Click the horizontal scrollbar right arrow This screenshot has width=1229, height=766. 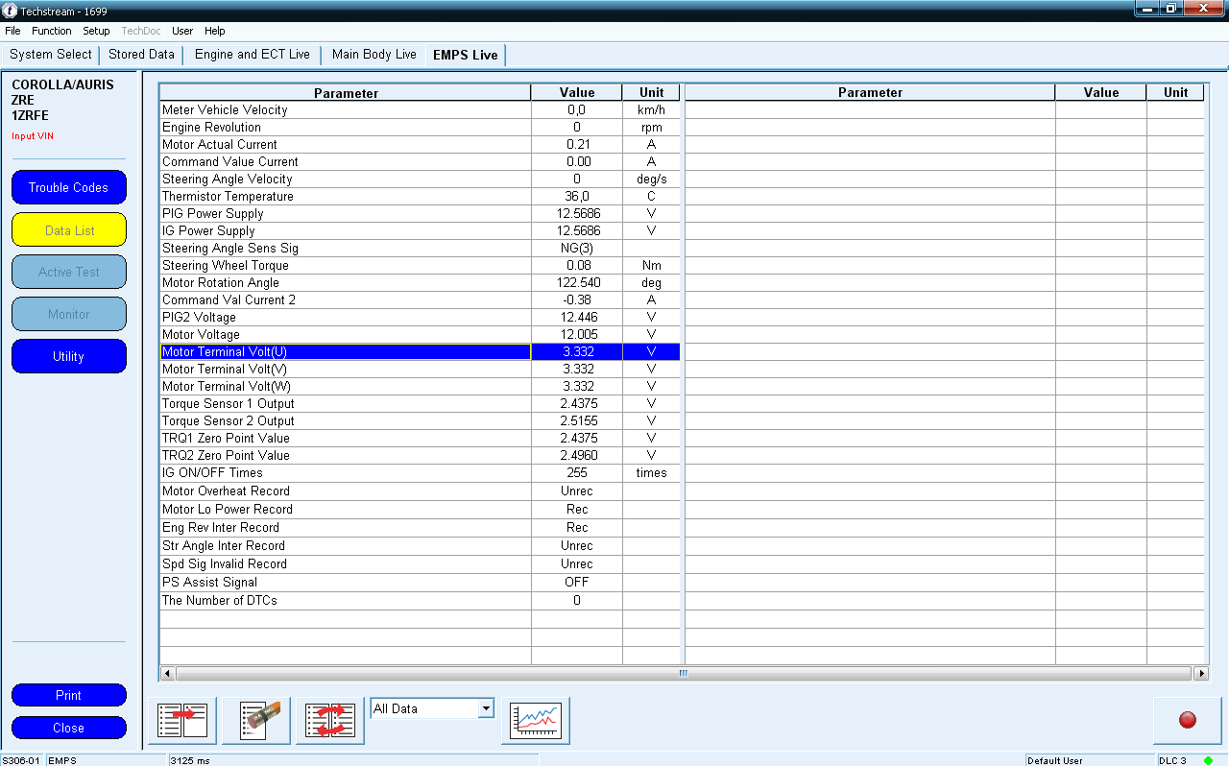coord(1201,674)
